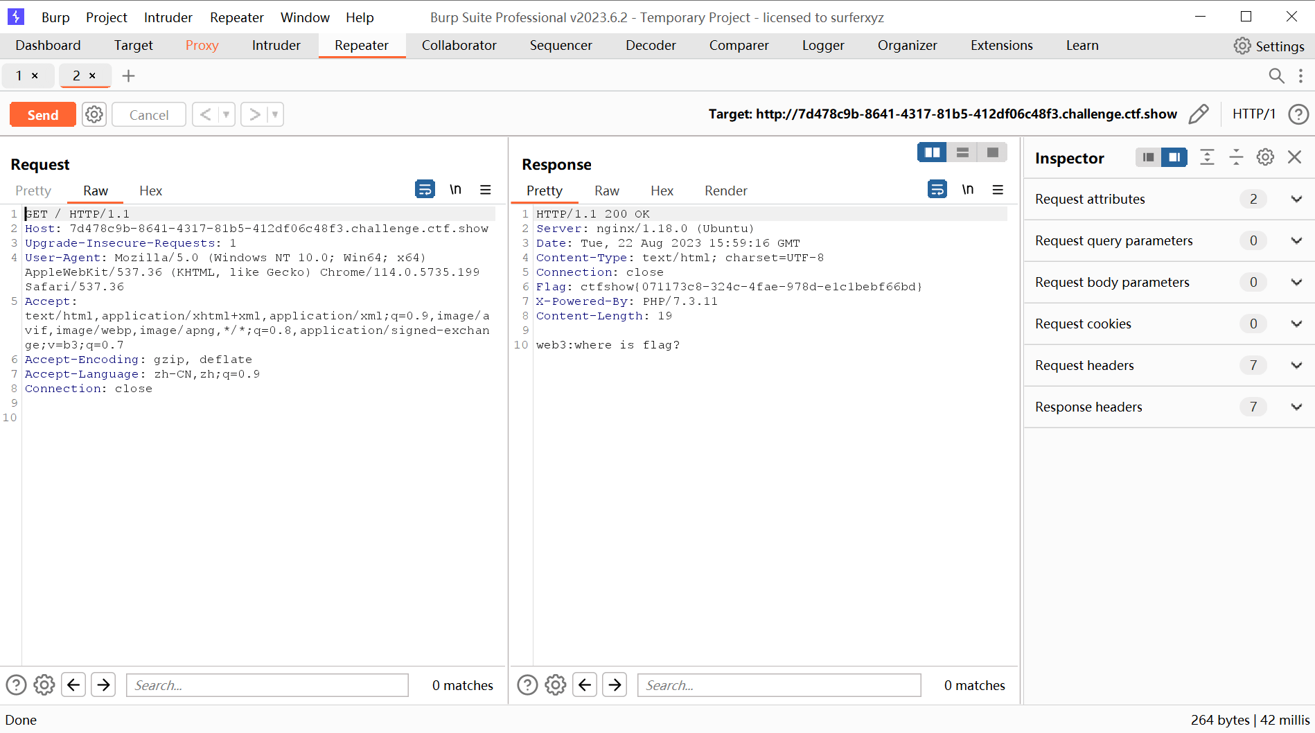Image resolution: width=1315 pixels, height=733 pixels.
Task: Open request pane hamburger menu
Action: [486, 189]
